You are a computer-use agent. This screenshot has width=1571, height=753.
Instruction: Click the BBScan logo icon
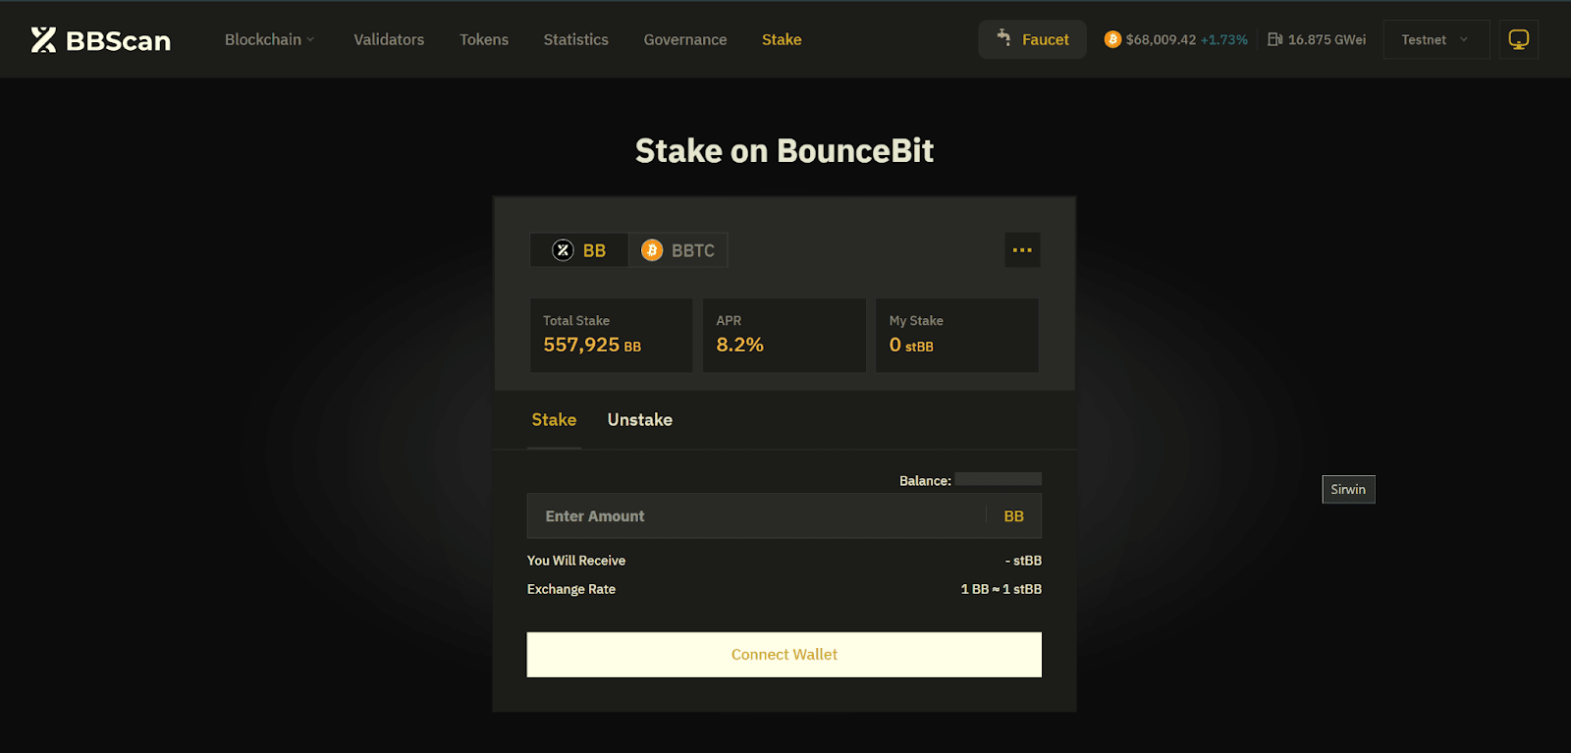[x=43, y=39]
